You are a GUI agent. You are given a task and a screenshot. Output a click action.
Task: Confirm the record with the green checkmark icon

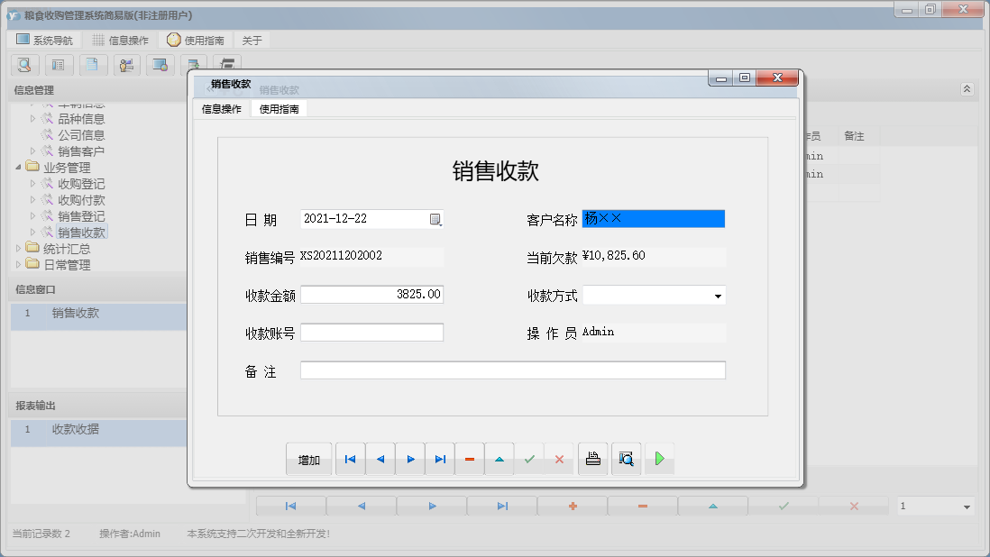pos(529,459)
